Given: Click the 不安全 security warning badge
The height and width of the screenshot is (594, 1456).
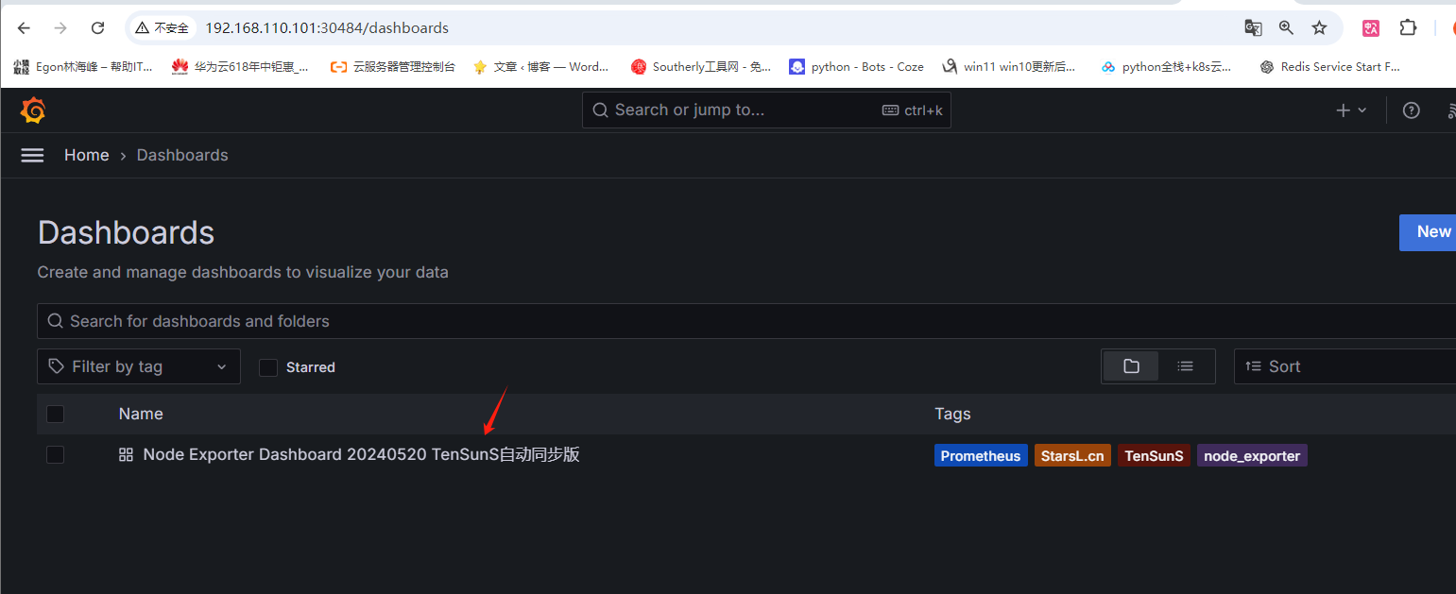Looking at the screenshot, I should pyautogui.click(x=162, y=28).
